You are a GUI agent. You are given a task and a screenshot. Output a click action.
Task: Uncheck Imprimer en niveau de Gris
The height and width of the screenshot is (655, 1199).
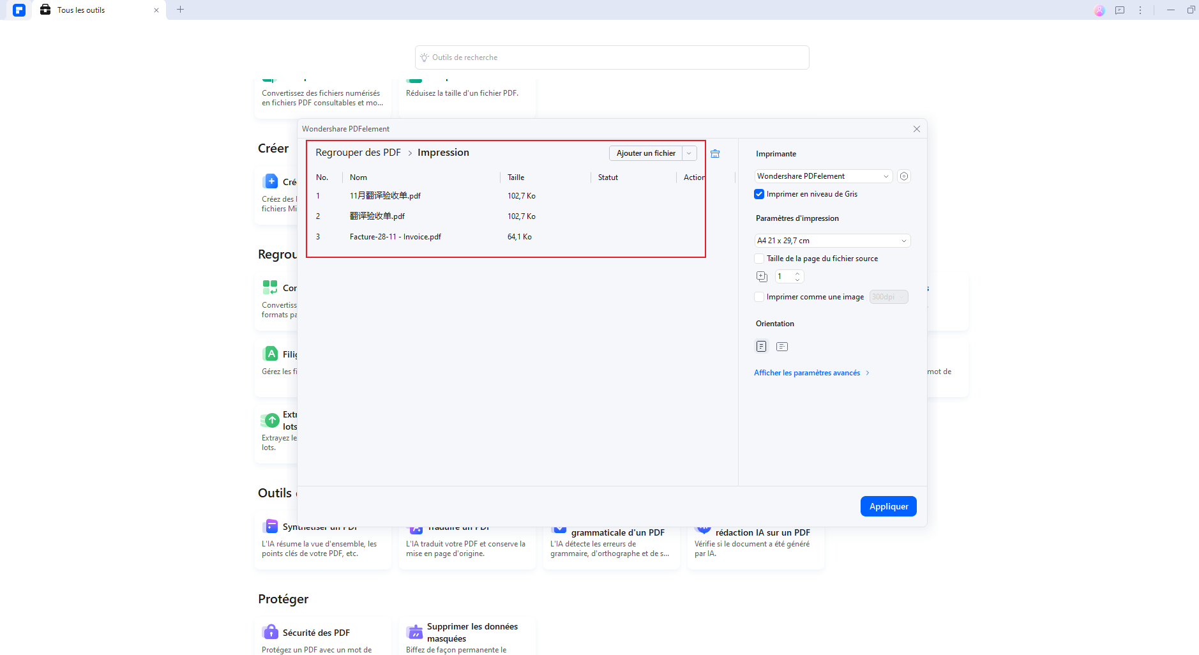pos(759,194)
